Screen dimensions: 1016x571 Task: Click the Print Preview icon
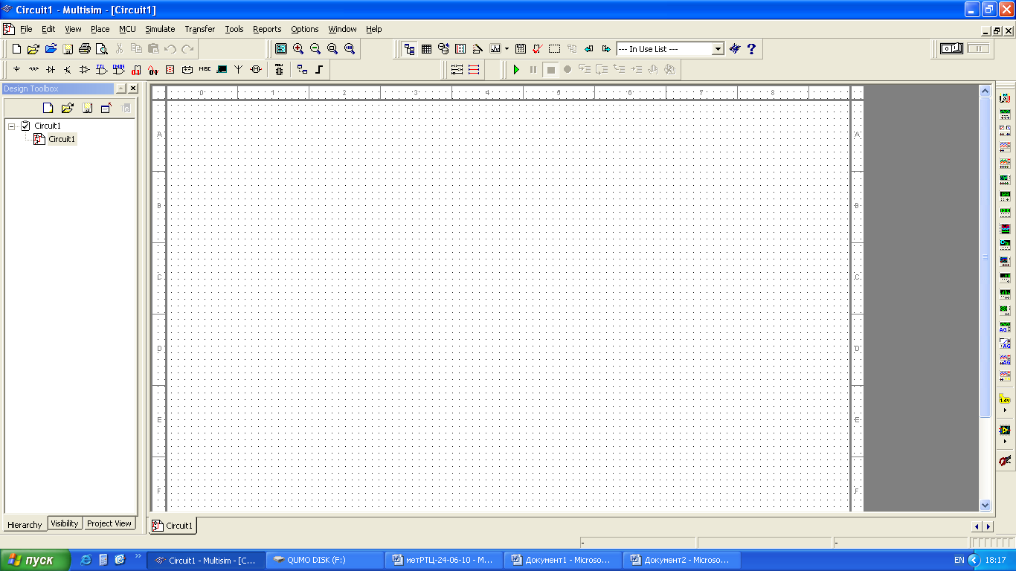102,49
